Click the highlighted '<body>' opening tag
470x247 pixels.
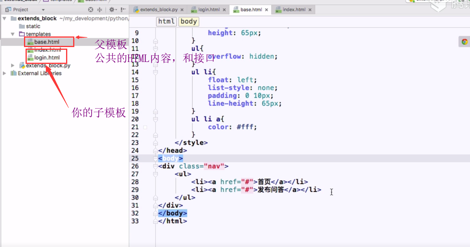(x=171, y=158)
